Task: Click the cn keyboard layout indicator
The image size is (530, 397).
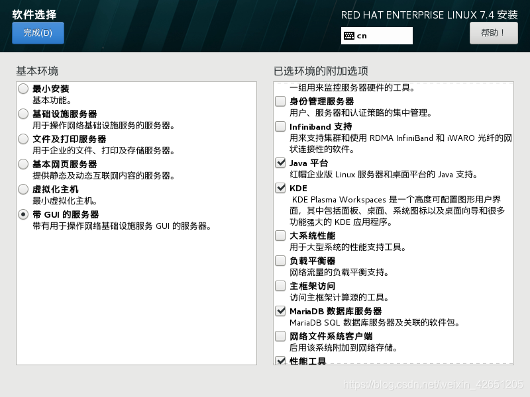Action: point(376,36)
